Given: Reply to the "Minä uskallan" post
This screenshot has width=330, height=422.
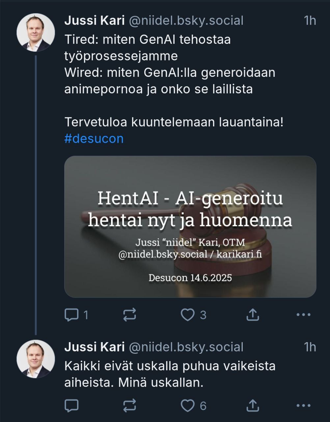Looking at the screenshot, I should pos(71,405).
